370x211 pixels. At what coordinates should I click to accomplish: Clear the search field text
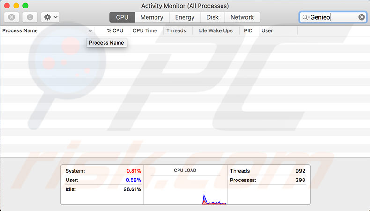click(x=362, y=17)
